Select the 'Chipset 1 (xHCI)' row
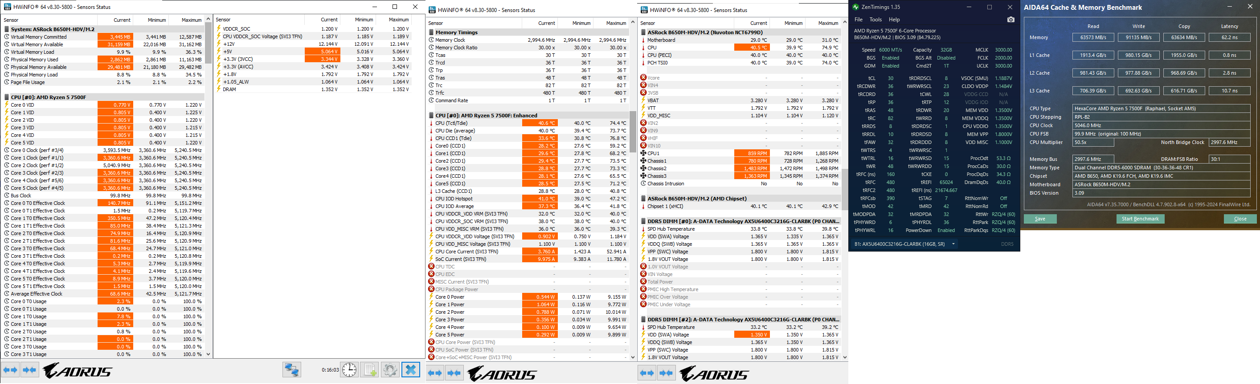This screenshot has height=384, width=1260. pyautogui.click(x=740, y=206)
